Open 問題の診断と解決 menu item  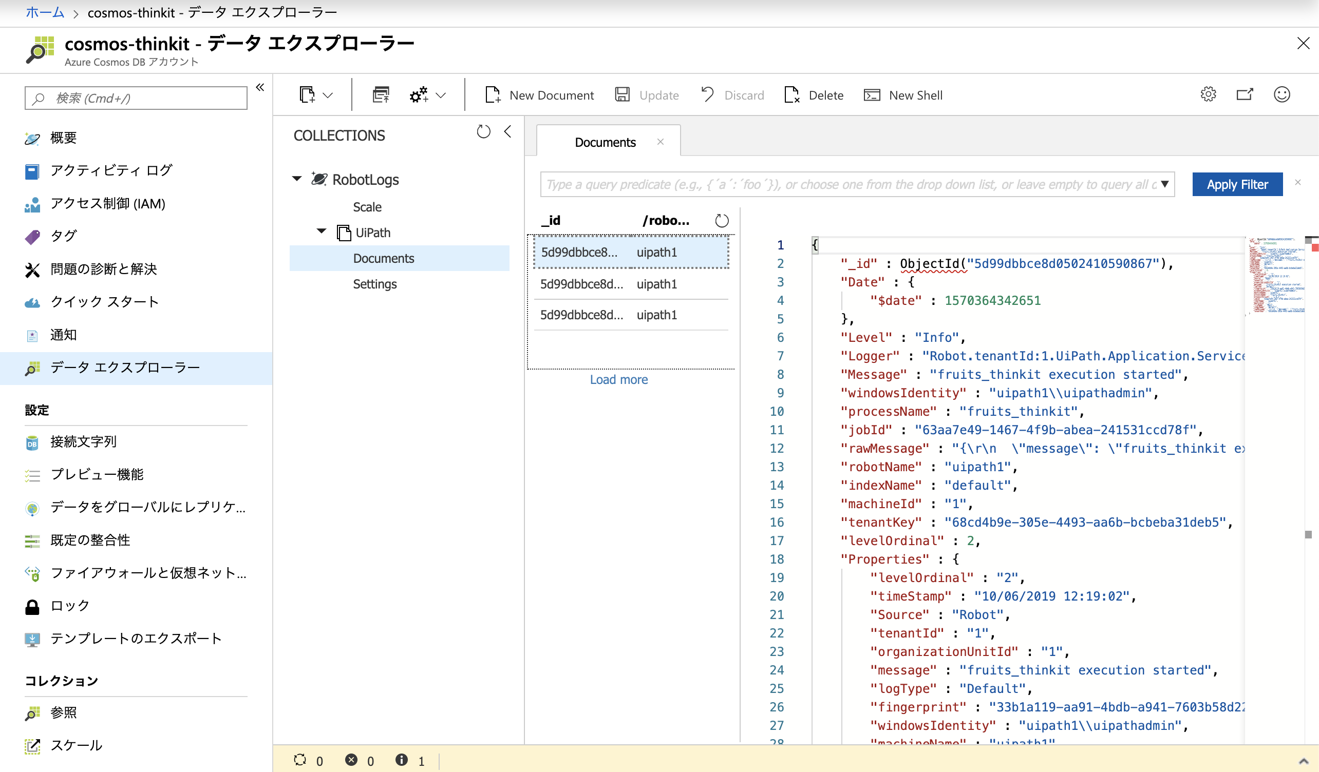[x=136, y=269]
